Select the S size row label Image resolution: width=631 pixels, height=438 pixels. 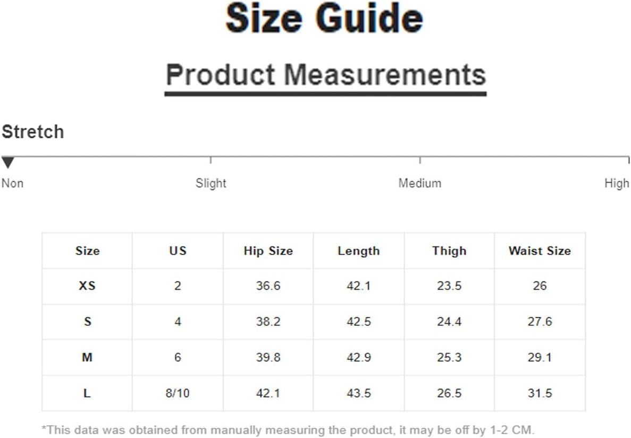pyautogui.click(x=87, y=321)
